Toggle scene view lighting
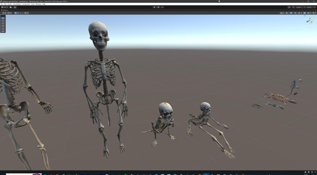Viewport: 317px width, 175px height. point(291,13)
